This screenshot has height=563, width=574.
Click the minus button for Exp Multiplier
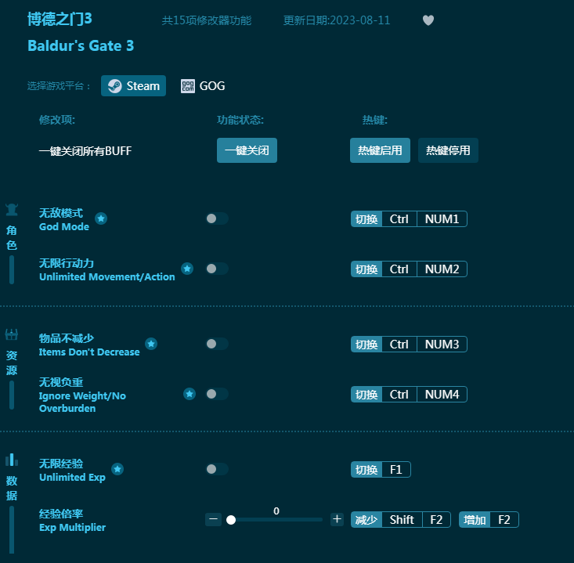214,519
